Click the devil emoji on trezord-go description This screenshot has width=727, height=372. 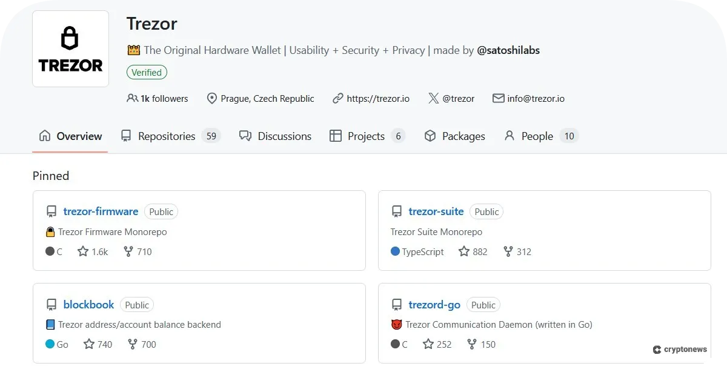coord(397,324)
